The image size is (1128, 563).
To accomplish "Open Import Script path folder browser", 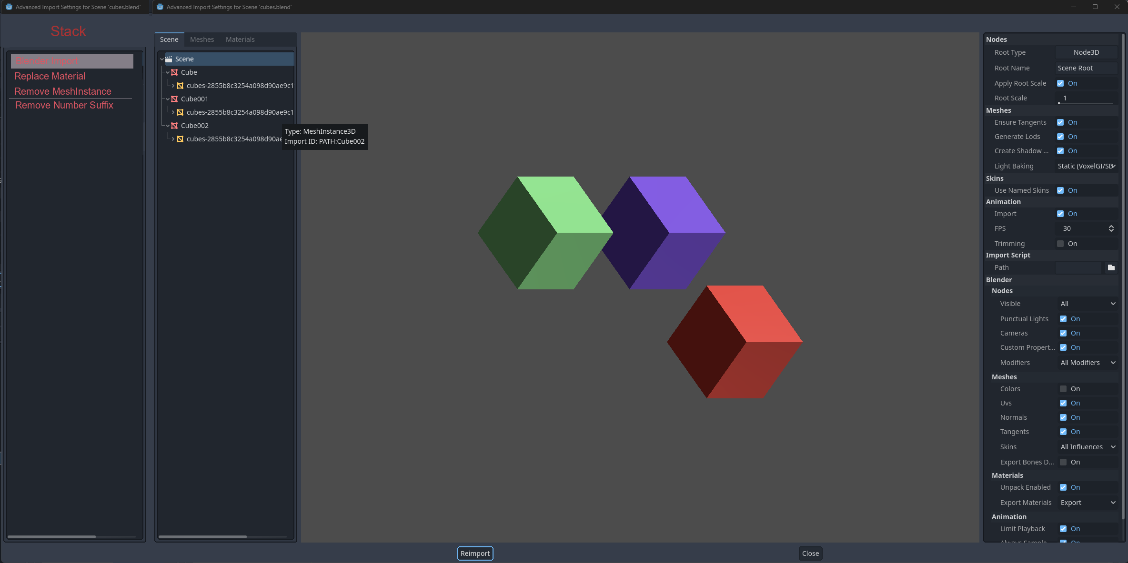I will click(1111, 267).
